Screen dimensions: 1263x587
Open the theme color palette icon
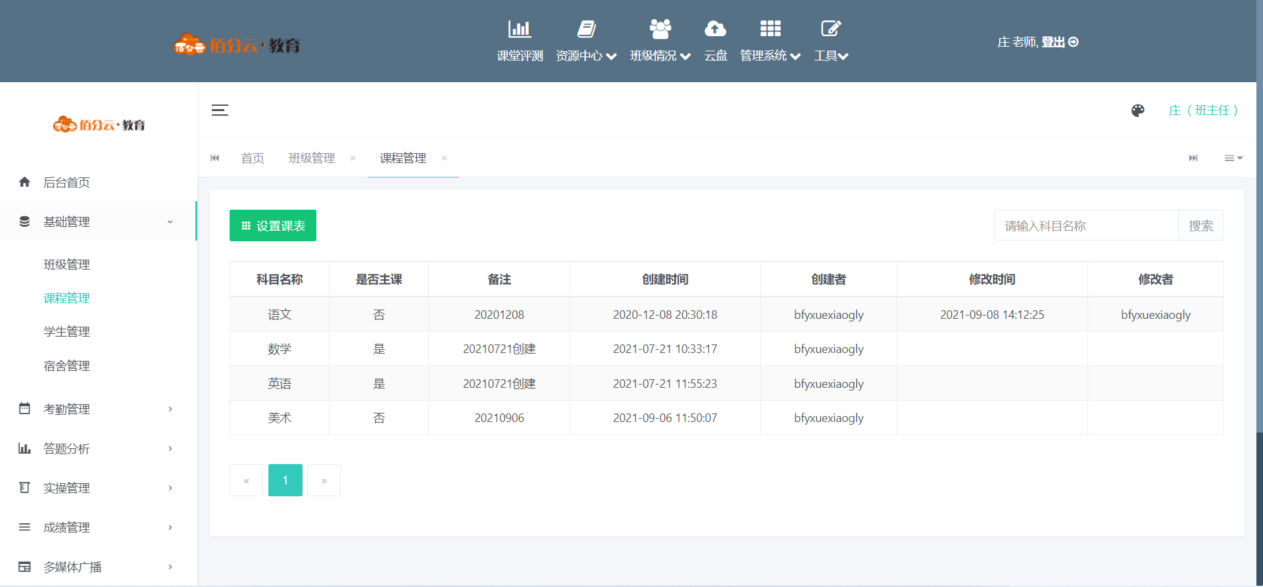(x=1138, y=110)
